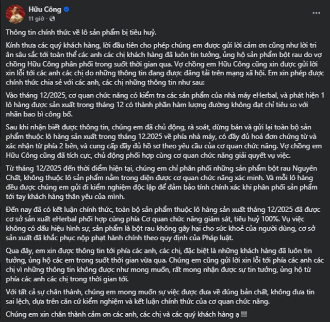The image size is (330, 322).
Task: Open the post via the 11 giờ timestamp
Action: [36, 19]
